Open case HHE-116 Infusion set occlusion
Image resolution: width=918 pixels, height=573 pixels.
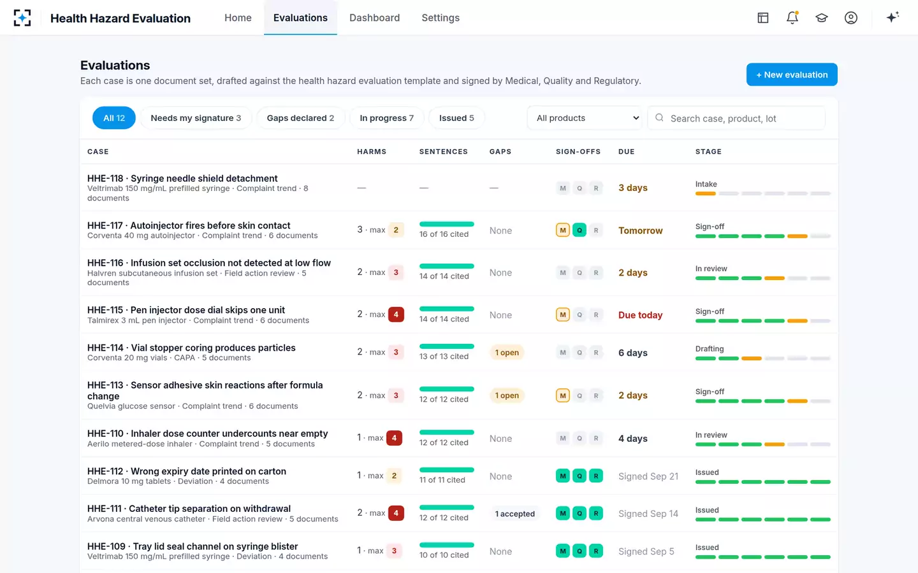point(209,263)
